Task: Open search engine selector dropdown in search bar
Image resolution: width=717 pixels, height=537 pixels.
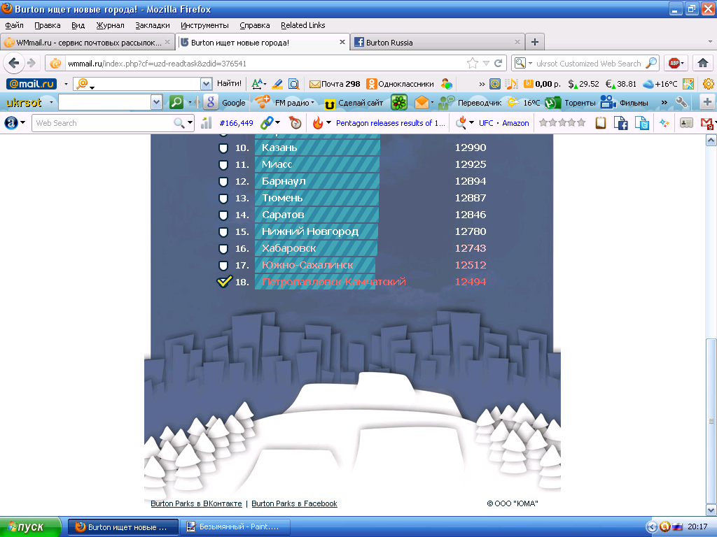Action: pos(531,64)
